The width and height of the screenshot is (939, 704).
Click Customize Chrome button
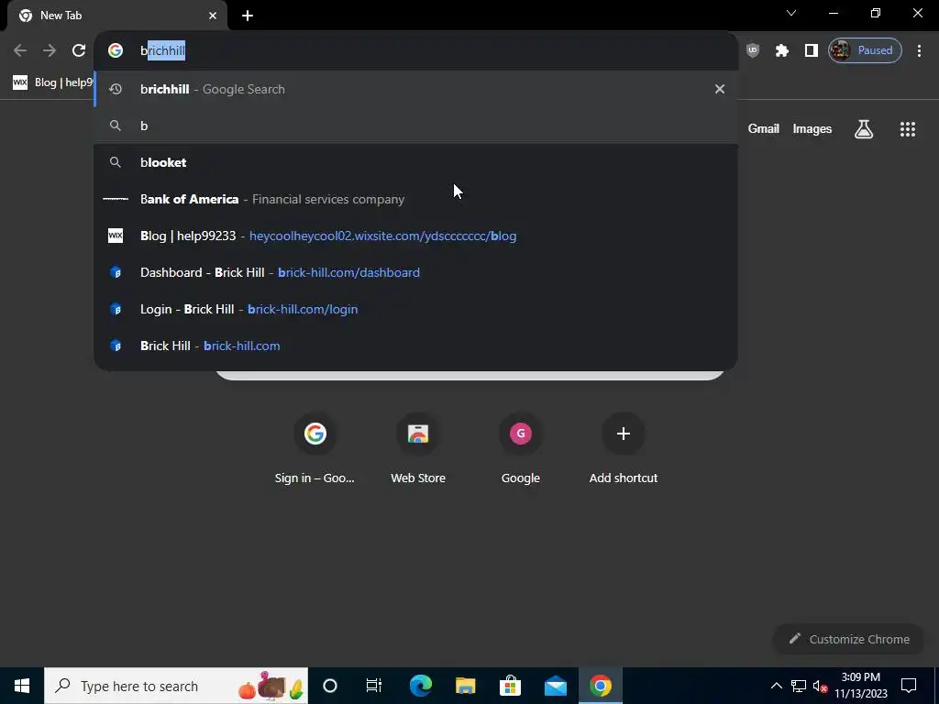tap(849, 639)
